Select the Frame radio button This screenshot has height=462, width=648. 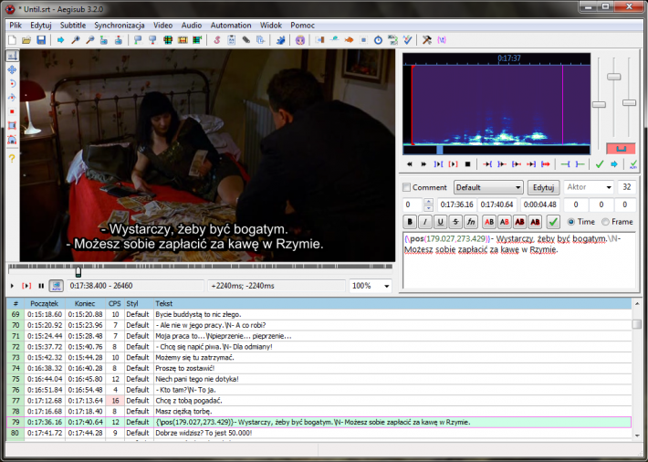point(605,222)
